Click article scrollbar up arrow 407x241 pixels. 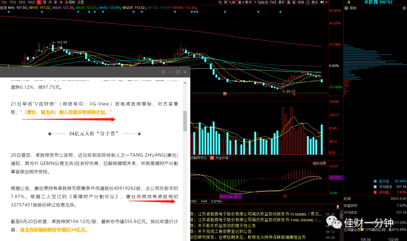[185, 83]
